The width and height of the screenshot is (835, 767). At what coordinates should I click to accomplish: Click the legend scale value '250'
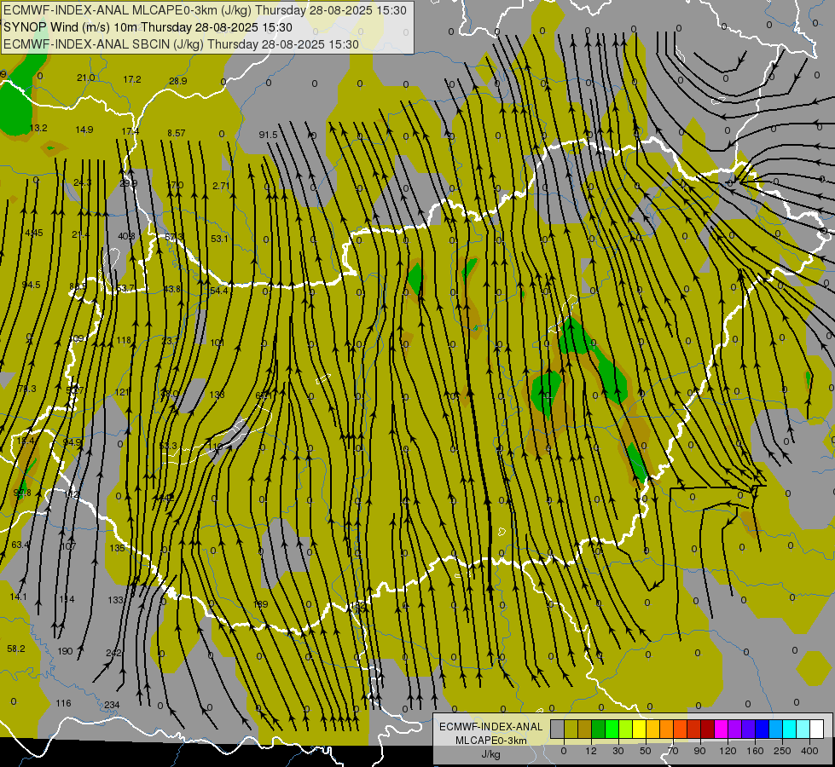(782, 751)
